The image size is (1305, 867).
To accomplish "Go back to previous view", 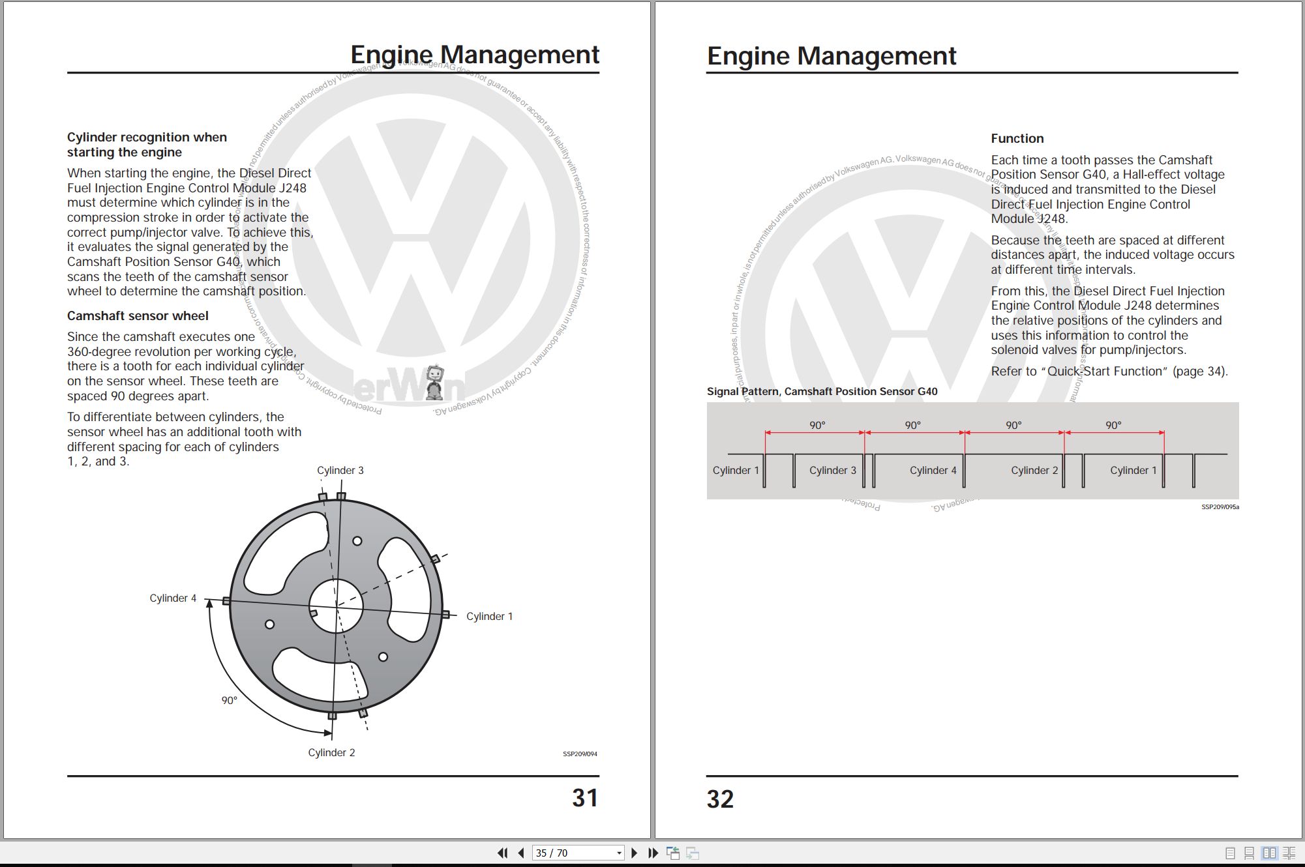I will tap(673, 853).
